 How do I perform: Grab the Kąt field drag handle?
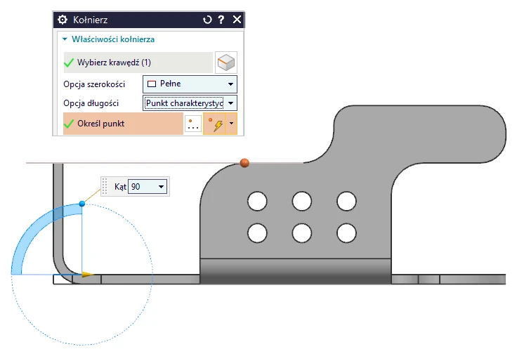pyautogui.click(x=105, y=187)
